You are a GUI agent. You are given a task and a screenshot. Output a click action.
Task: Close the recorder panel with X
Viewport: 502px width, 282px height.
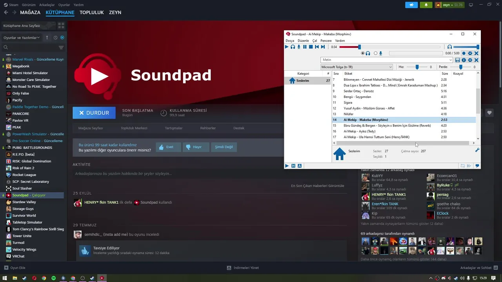(477, 53)
